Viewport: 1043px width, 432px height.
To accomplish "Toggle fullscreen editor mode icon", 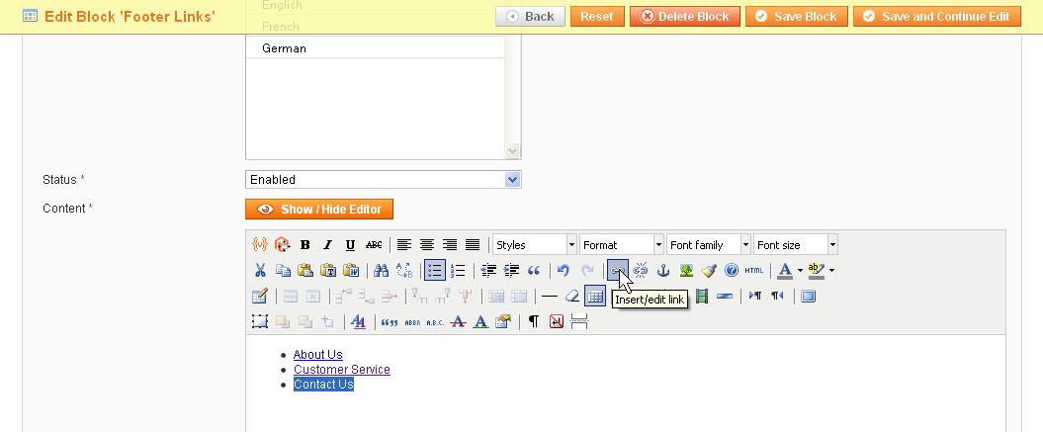I will (808, 296).
